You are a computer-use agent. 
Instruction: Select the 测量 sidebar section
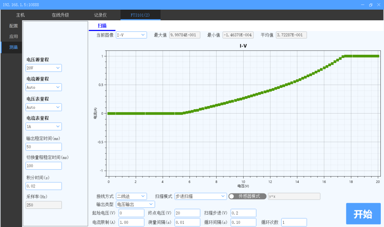click(12, 47)
